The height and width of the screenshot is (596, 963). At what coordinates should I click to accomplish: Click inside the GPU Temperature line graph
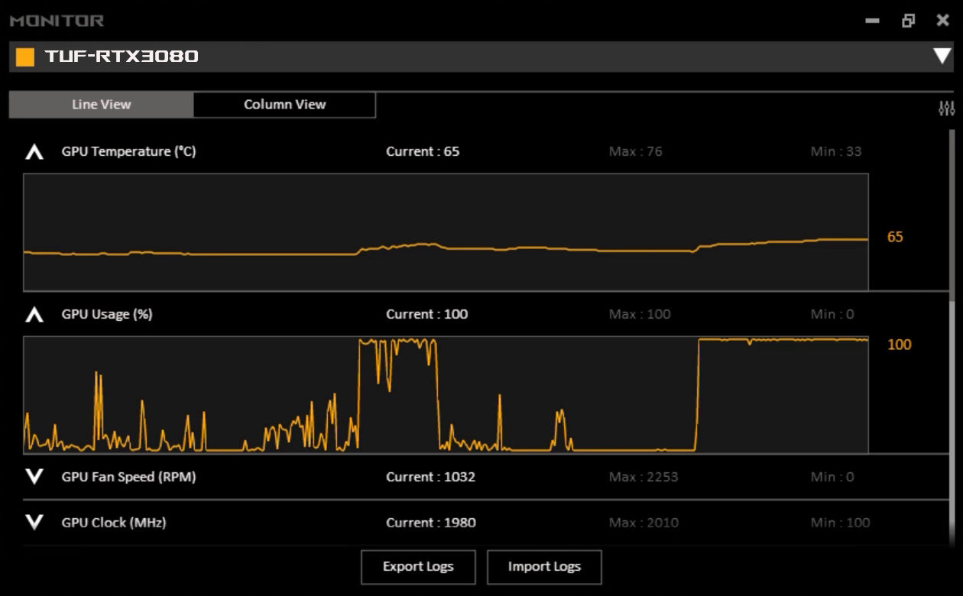click(x=446, y=232)
